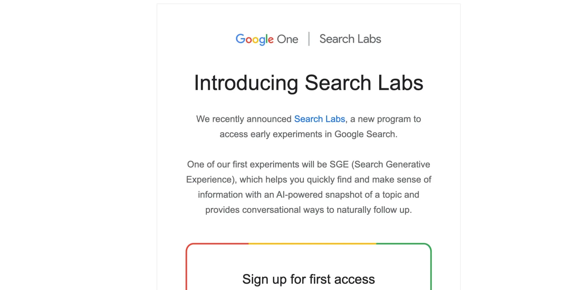Select the 'Introducing Search Labs' heading

coord(308,83)
